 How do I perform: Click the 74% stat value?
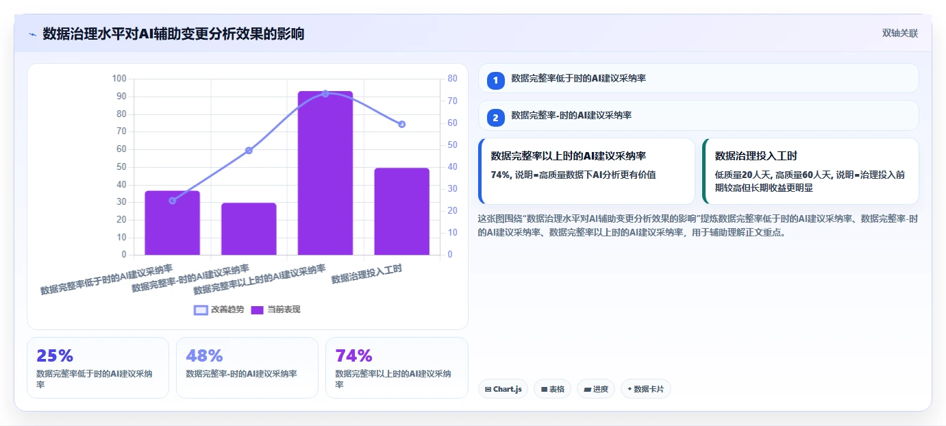tap(353, 355)
